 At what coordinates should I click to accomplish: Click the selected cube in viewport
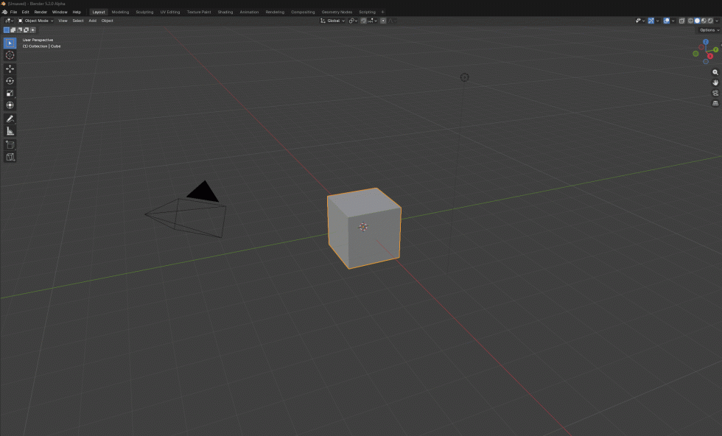point(364,228)
